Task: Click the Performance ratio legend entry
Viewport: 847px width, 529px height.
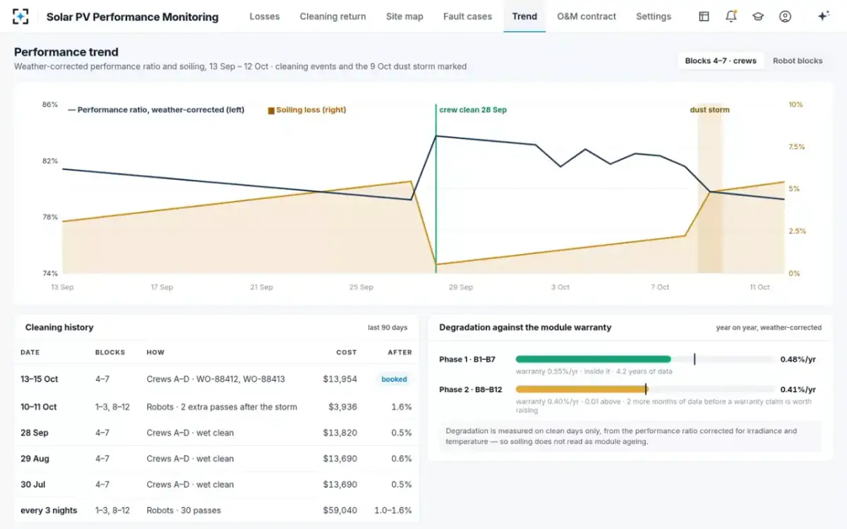Action: tap(156, 110)
